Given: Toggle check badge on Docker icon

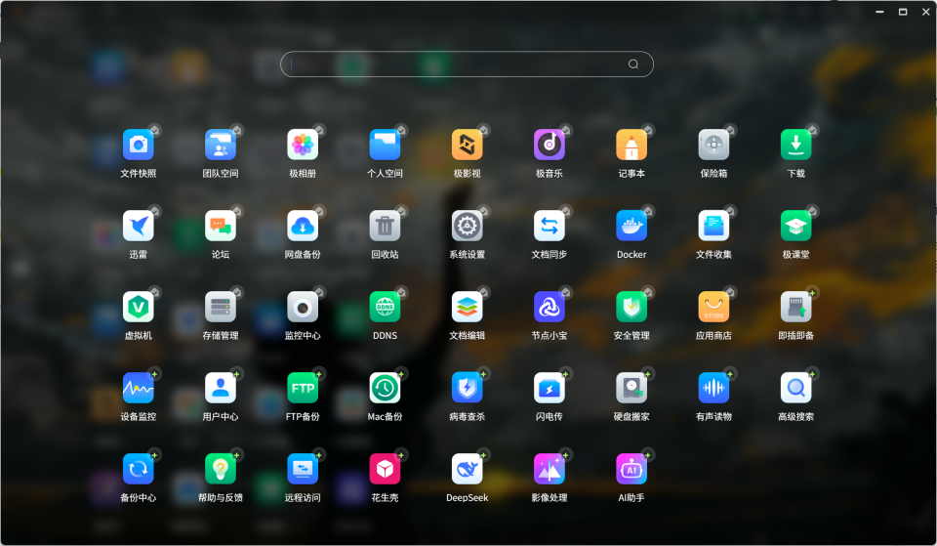Looking at the screenshot, I should [648, 211].
